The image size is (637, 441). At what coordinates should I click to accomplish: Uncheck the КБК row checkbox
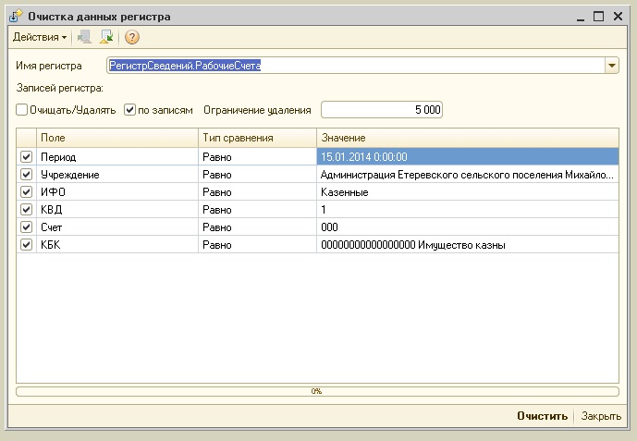(27, 244)
